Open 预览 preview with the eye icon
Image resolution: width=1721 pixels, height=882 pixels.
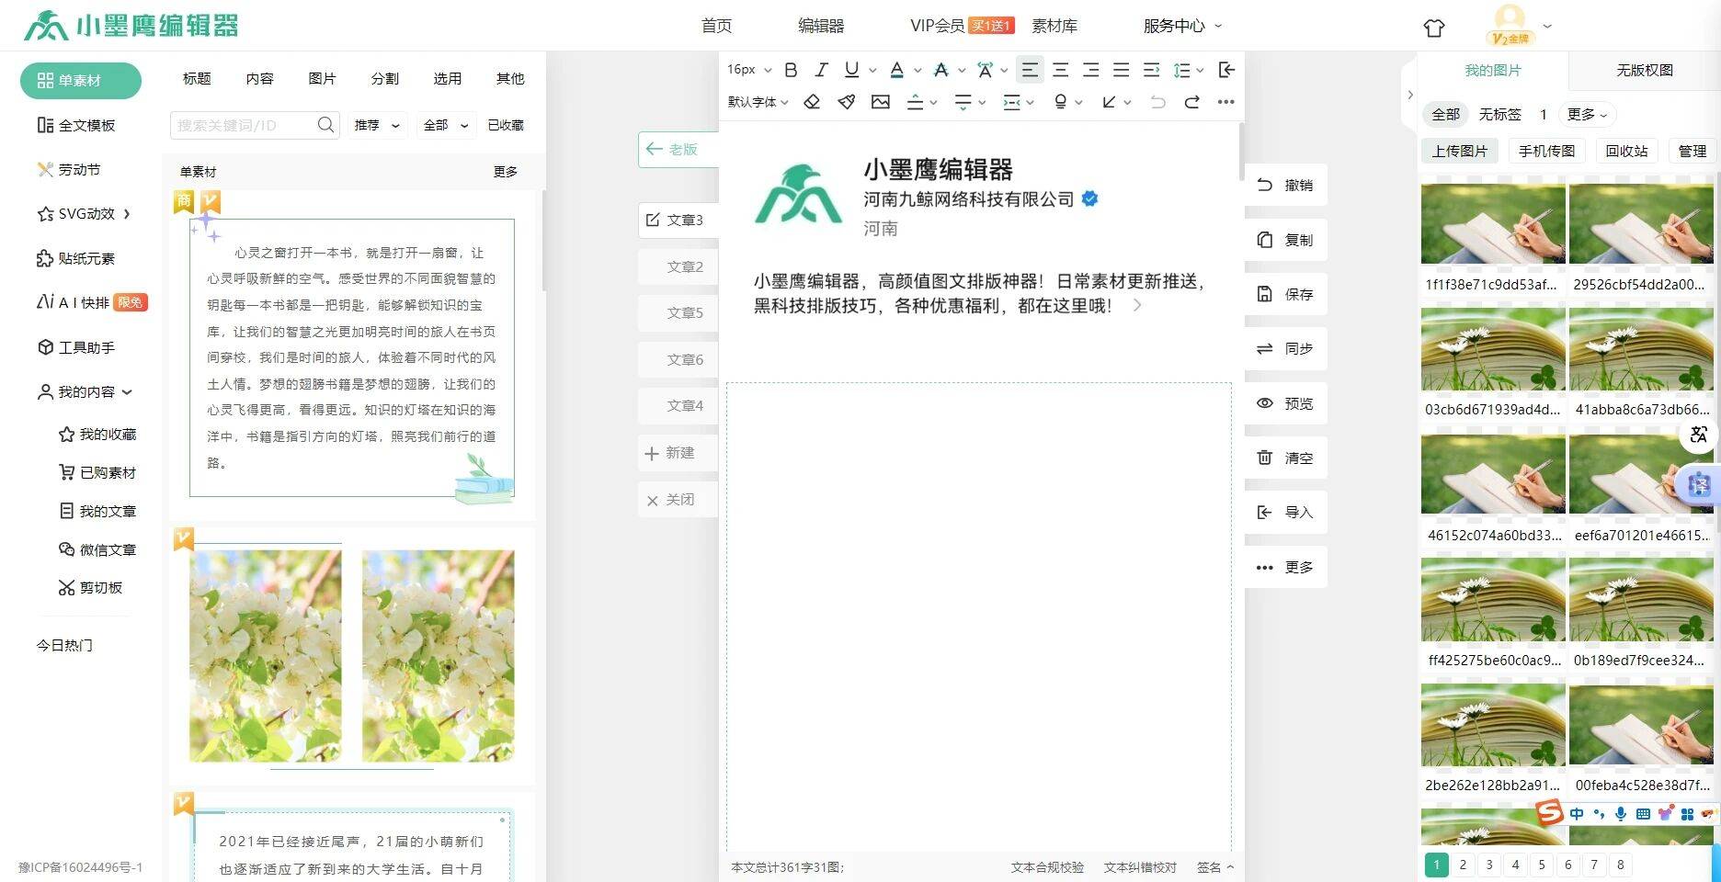1265,403
